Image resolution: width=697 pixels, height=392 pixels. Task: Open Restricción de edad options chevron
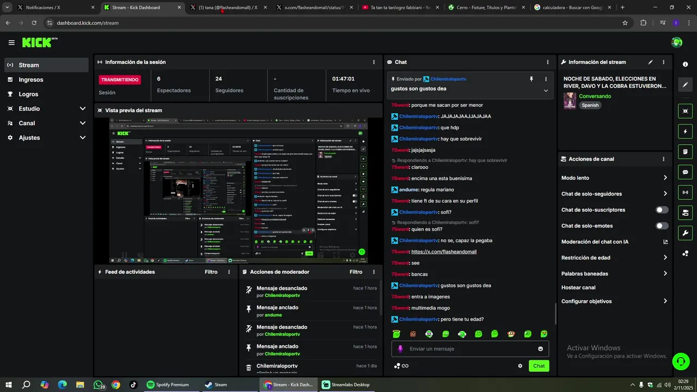[x=665, y=258]
